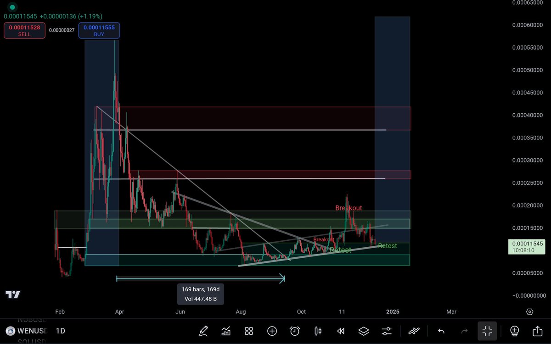Viewport: 551px width, 344px height.
Task: Select the date range measurement arrow line
Action: [x=201, y=278]
